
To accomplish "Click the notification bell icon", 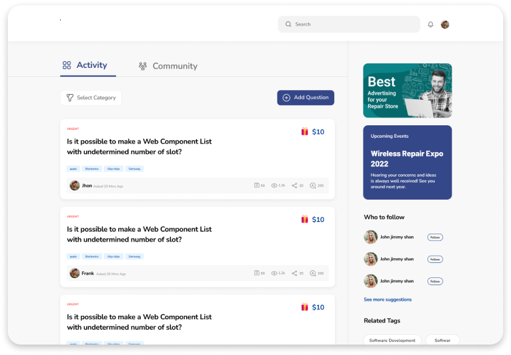I will pyautogui.click(x=430, y=25).
